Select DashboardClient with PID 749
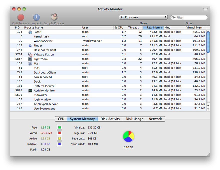 click(108, 72)
